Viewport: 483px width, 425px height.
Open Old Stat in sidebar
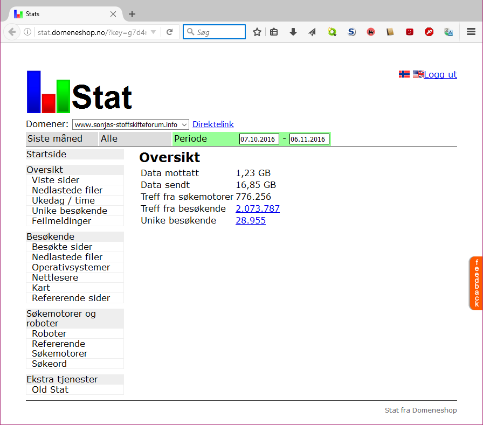(x=75, y=389)
